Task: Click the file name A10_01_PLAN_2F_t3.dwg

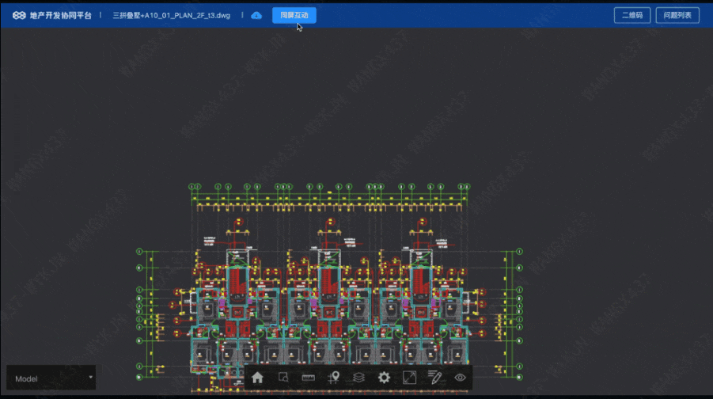Action: (172, 15)
